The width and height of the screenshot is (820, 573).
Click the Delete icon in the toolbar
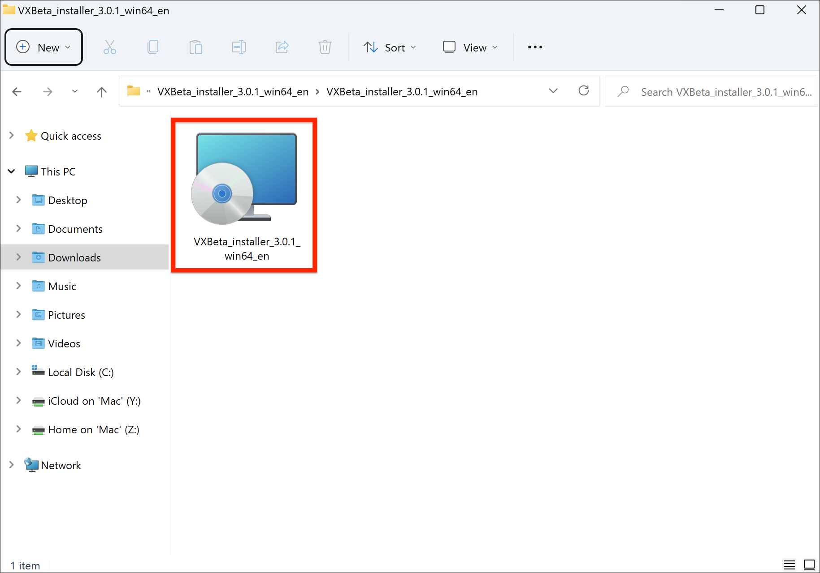(x=325, y=47)
